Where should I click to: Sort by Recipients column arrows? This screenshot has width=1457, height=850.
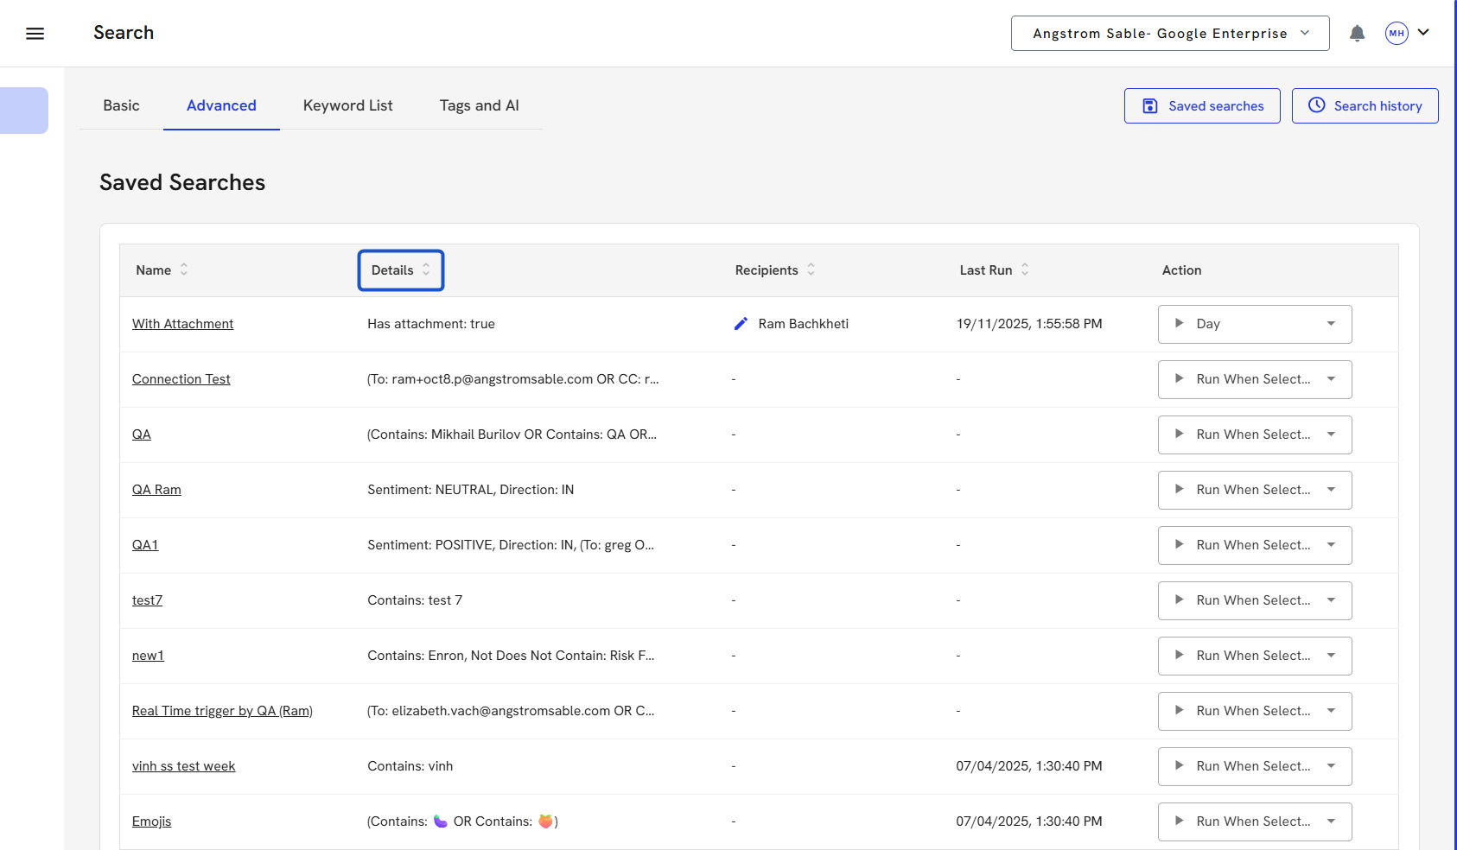click(x=811, y=270)
